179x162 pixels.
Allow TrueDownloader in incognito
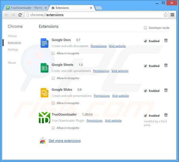click(53, 128)
